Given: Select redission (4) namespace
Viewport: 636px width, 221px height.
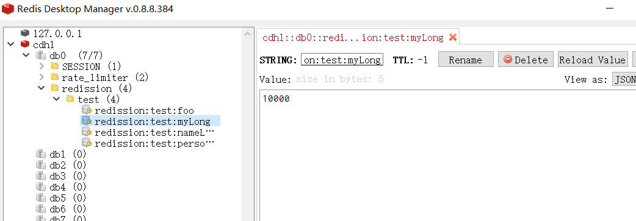Looking at the screenshot, I should point(96,88).
